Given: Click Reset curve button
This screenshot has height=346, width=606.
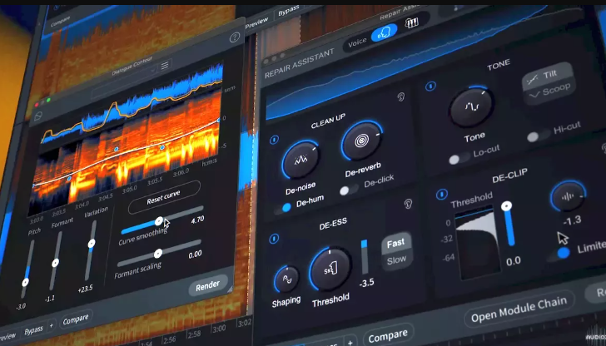Looking at the screenshot, I should (x=164, y=197).
